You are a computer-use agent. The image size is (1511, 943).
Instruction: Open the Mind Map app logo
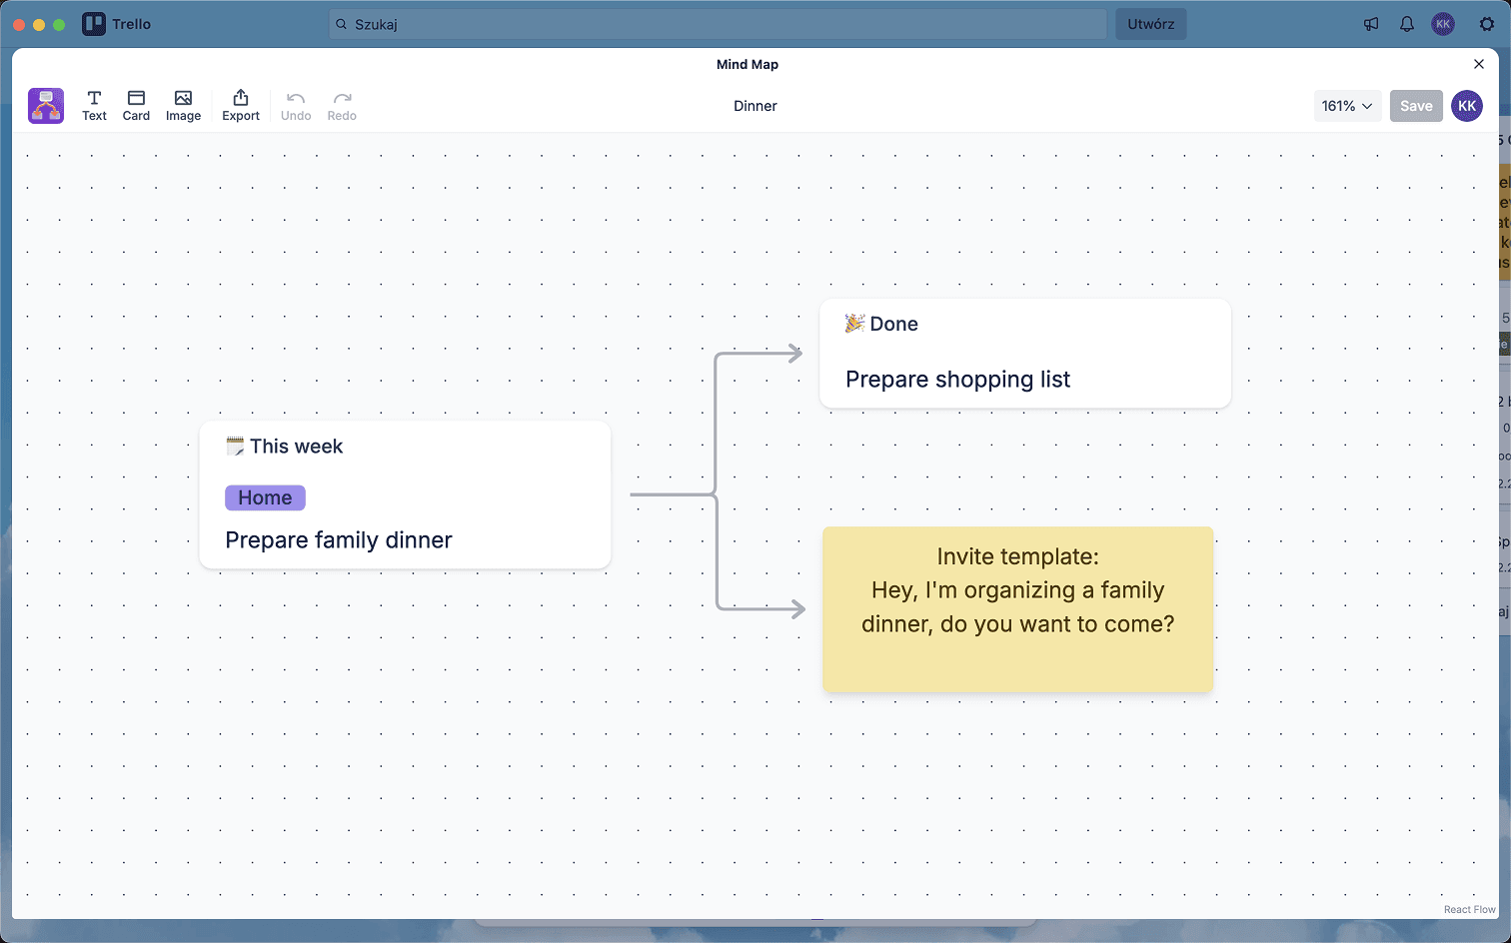(46, 106)
